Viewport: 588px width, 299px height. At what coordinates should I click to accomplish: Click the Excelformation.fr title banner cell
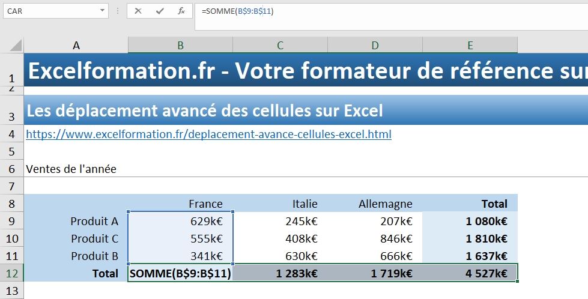[306, 70]
